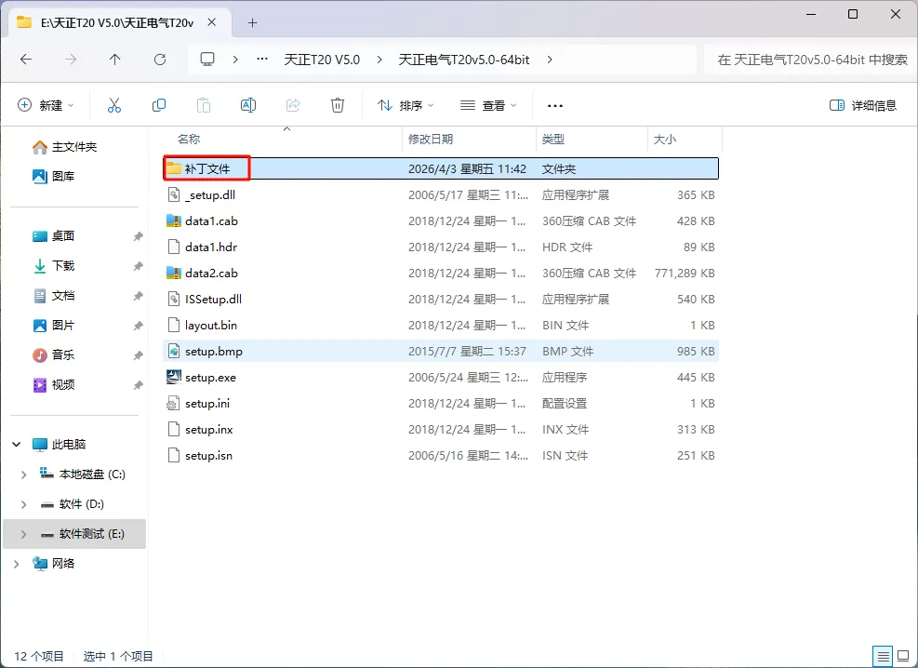The width and height of the screenshot is (918, 668).
Task: Select the setup.inx file row
Action: coord(441,429)
